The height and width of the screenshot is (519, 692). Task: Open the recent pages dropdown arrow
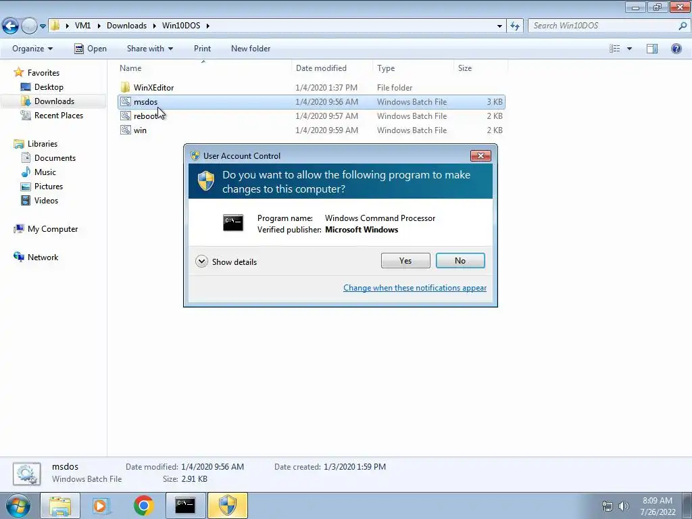coord(43,26)
